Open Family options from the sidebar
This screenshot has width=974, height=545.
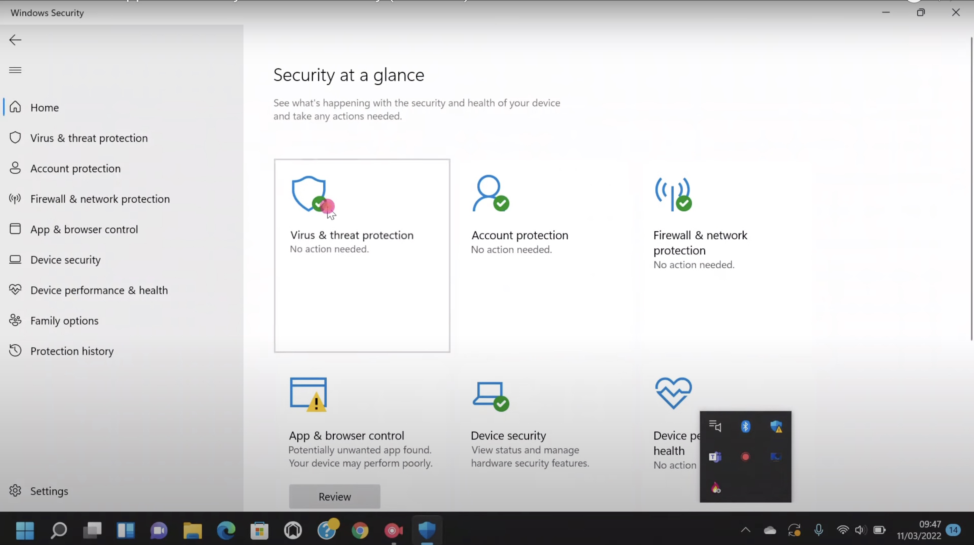coord(64,320)
